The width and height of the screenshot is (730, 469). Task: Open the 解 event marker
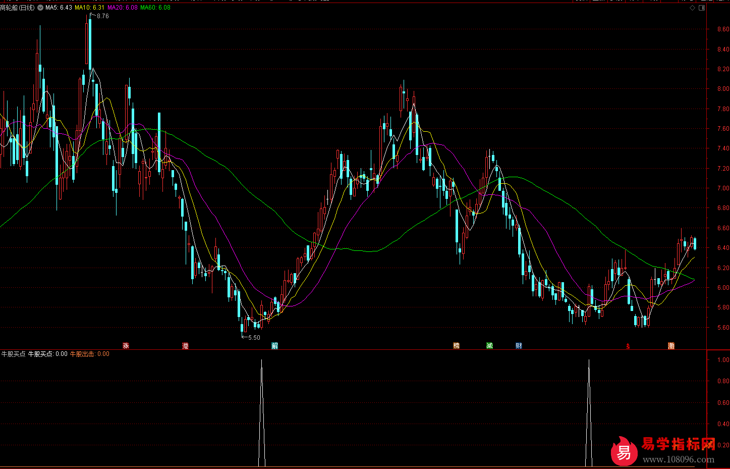pos(274,346)
